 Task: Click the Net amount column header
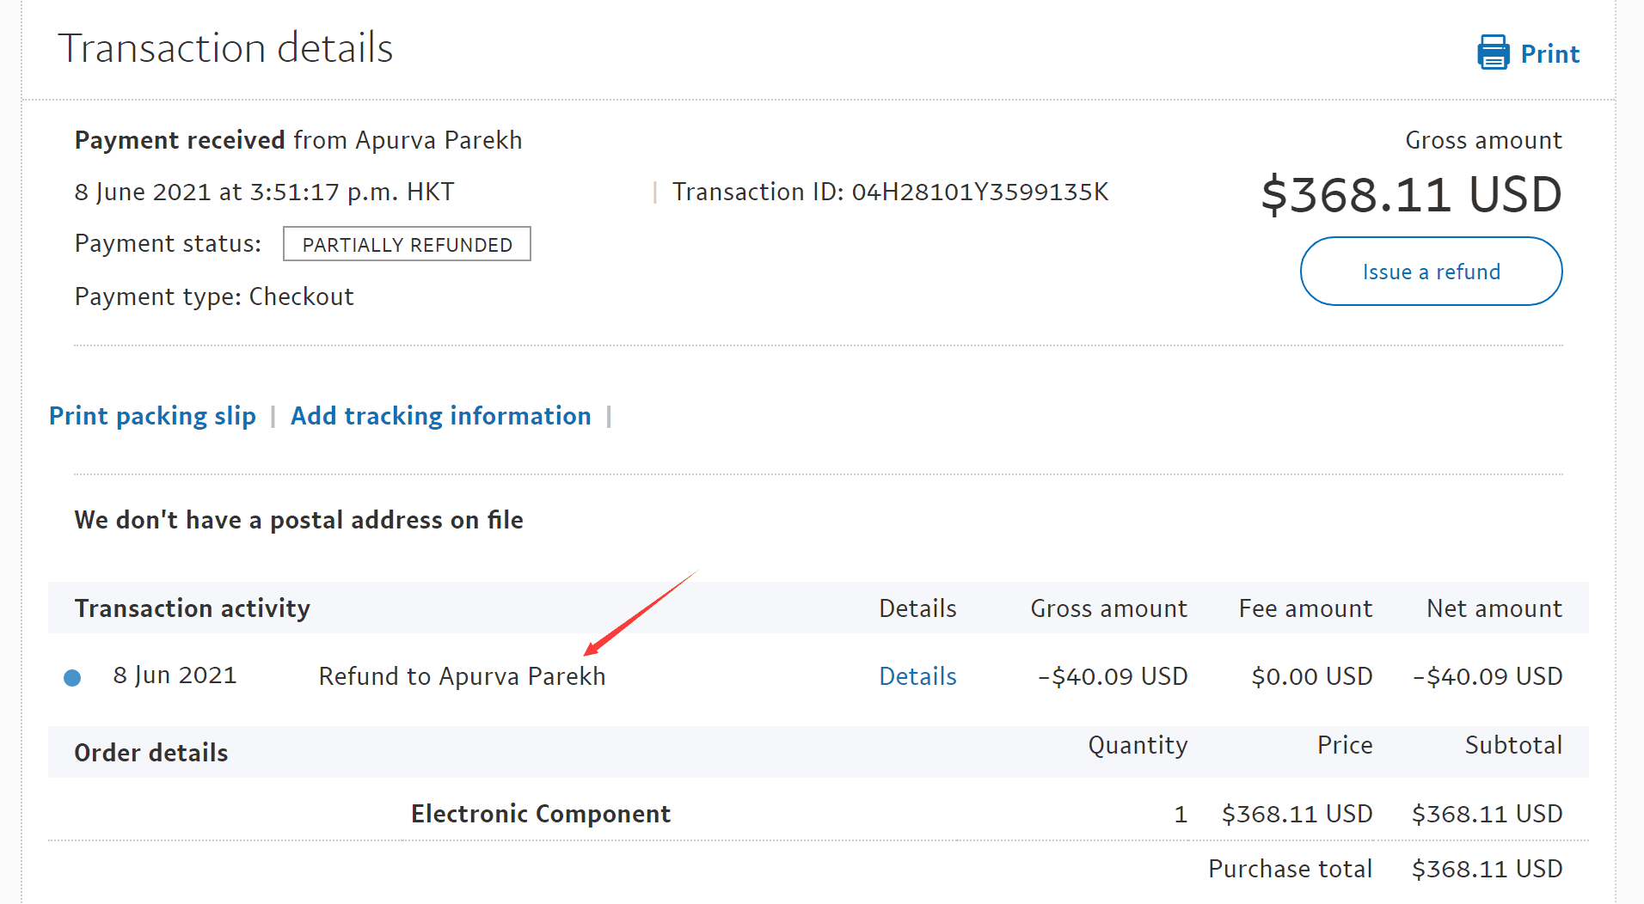(1494, 608)
